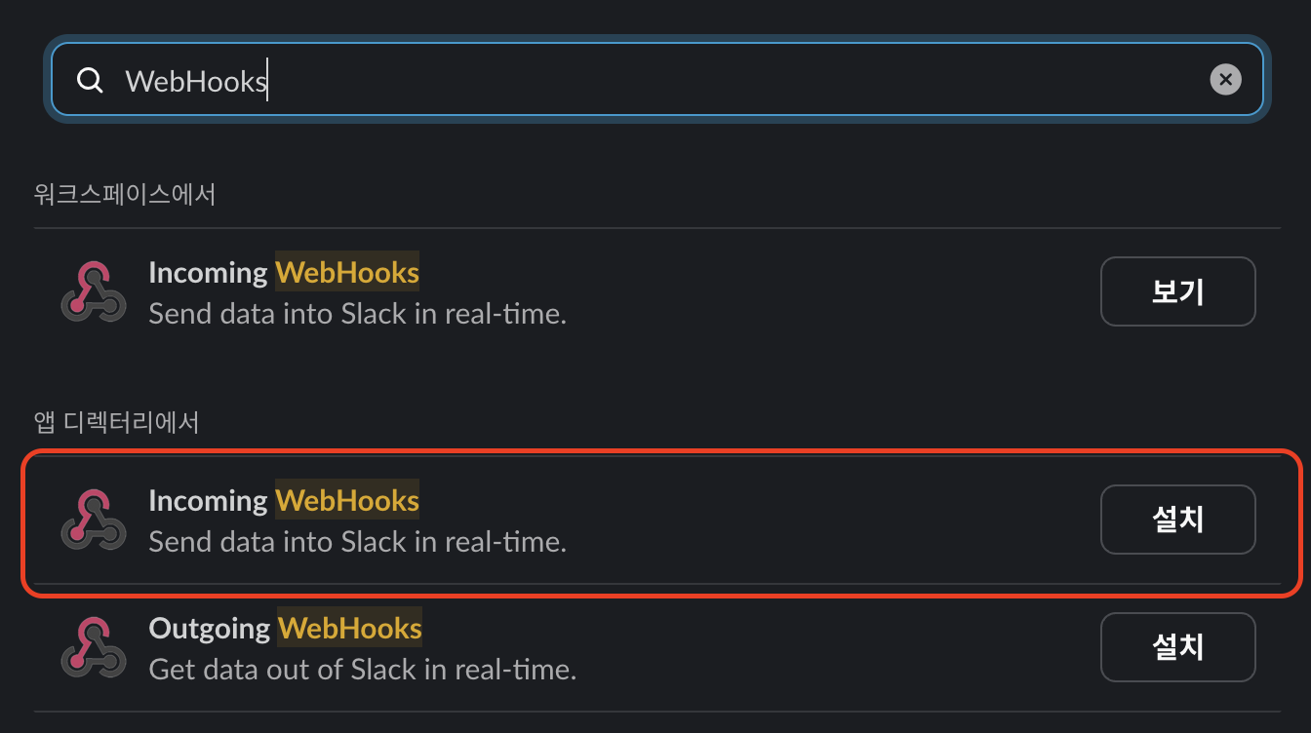The width and height of the screenshot is (1311, 733).
Task: Click the webhook logo inside the red highlighted row
Action: (93, 519)
